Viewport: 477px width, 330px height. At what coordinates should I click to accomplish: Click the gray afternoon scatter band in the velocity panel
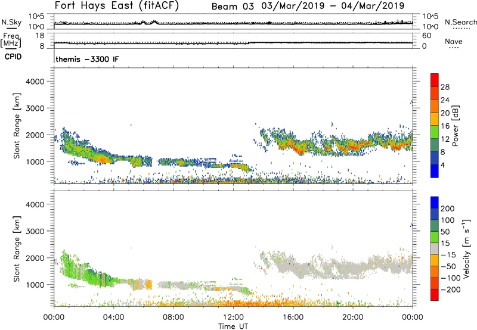(337, 264)
